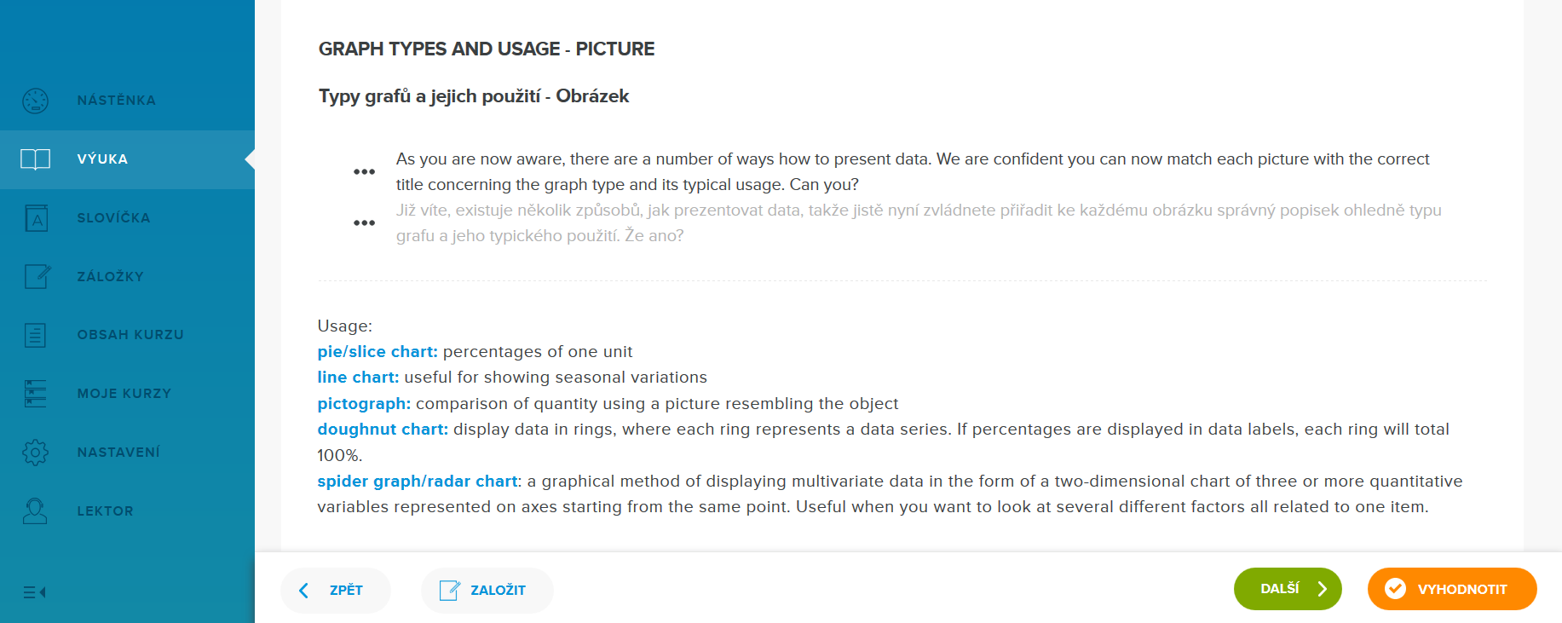Click the doughnut chart term
Viewport: 1562px width, 623px height.
pyautogui.click(x=383, y=430)
